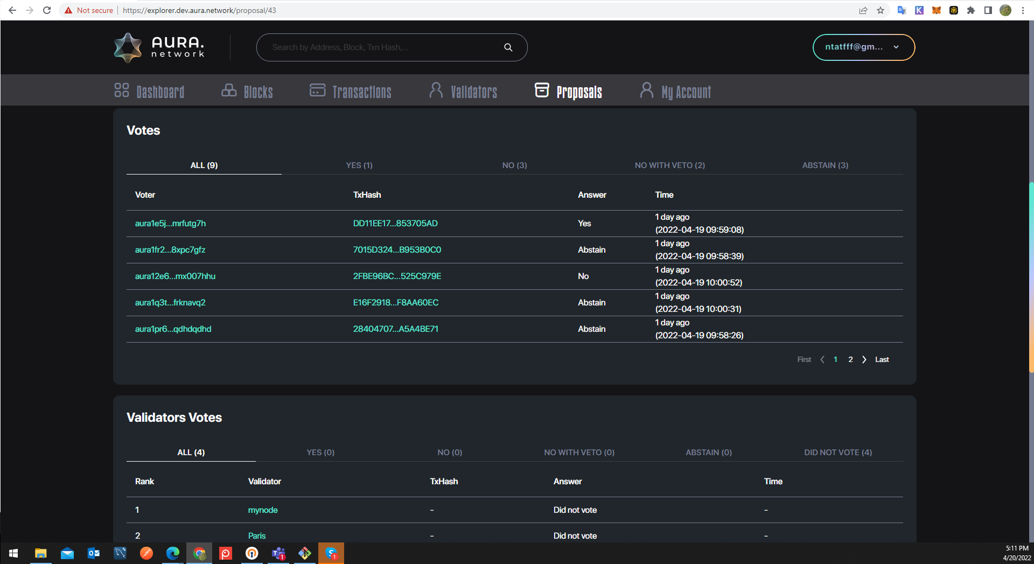The image size is (1034, 564).
Task: Open validator mynode
Action: 263,510
